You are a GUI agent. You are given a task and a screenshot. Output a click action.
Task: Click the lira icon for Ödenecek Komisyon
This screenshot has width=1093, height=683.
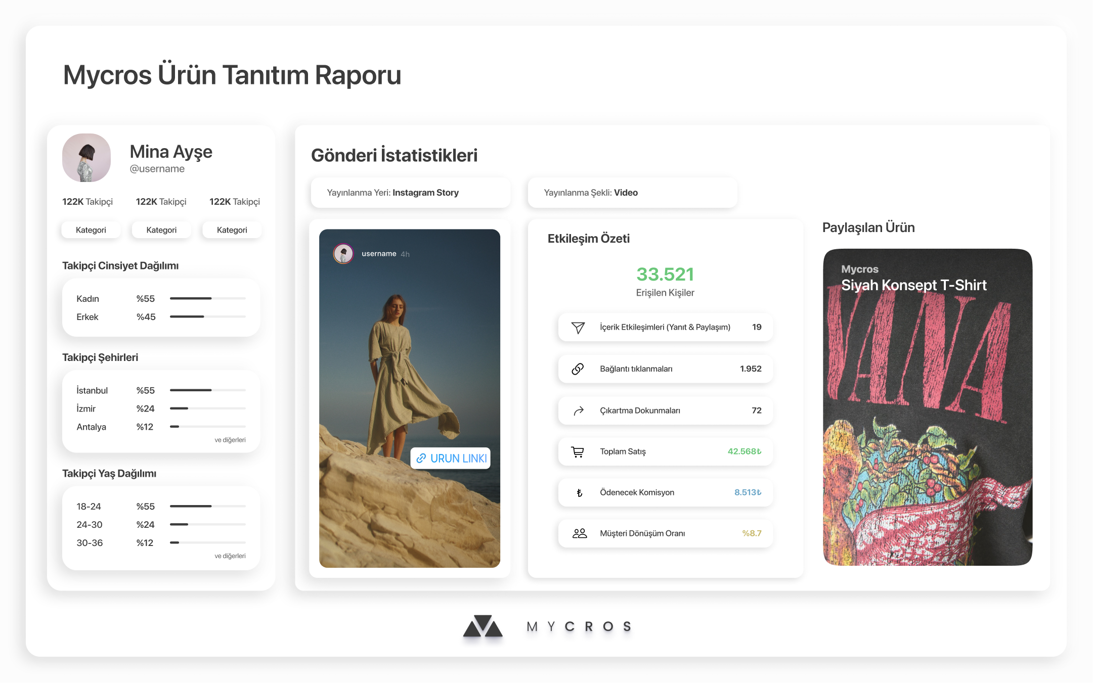click(x=579, y=493)
